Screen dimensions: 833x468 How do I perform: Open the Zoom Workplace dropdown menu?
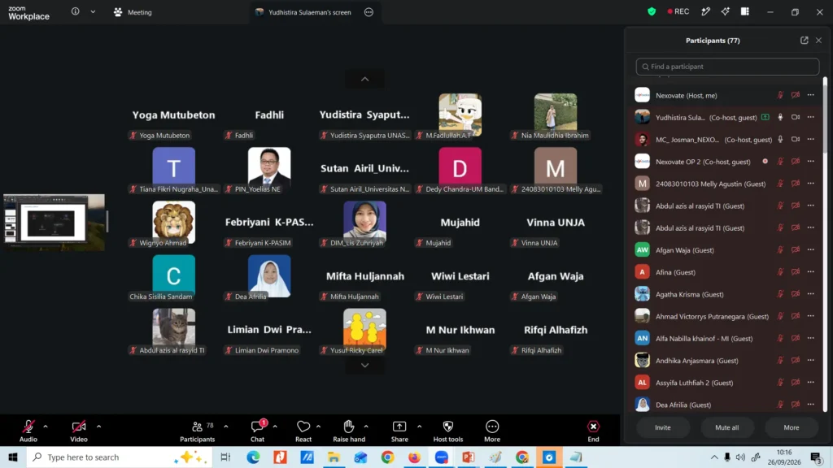(x=93, y=11)
